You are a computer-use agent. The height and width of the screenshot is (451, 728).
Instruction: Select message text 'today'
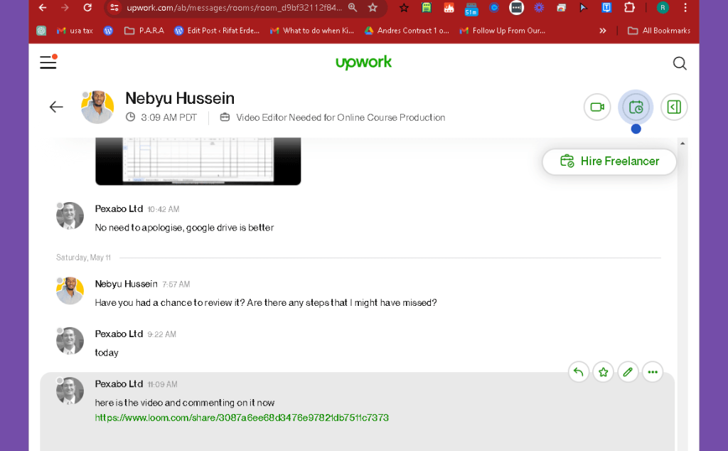pyautogui.click(x=107, y=353)
